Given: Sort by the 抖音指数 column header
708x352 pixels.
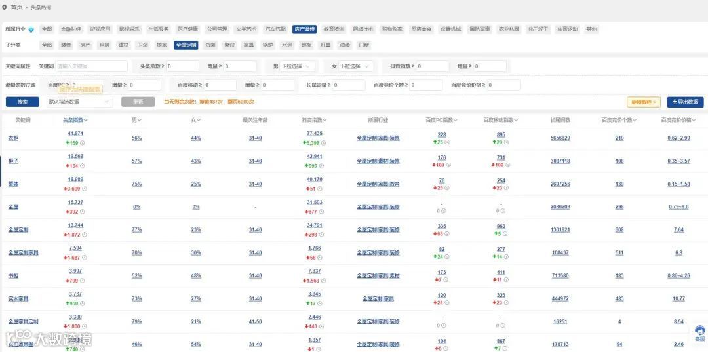Looking at the screenshot, I should coord(314,120).
